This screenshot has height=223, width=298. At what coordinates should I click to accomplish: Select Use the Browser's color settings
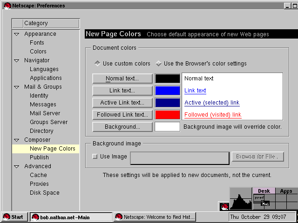158,64
